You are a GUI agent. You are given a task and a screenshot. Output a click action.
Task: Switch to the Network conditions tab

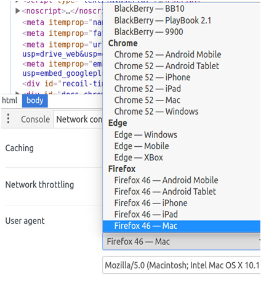pyautogui.click(x=79, y=119)
